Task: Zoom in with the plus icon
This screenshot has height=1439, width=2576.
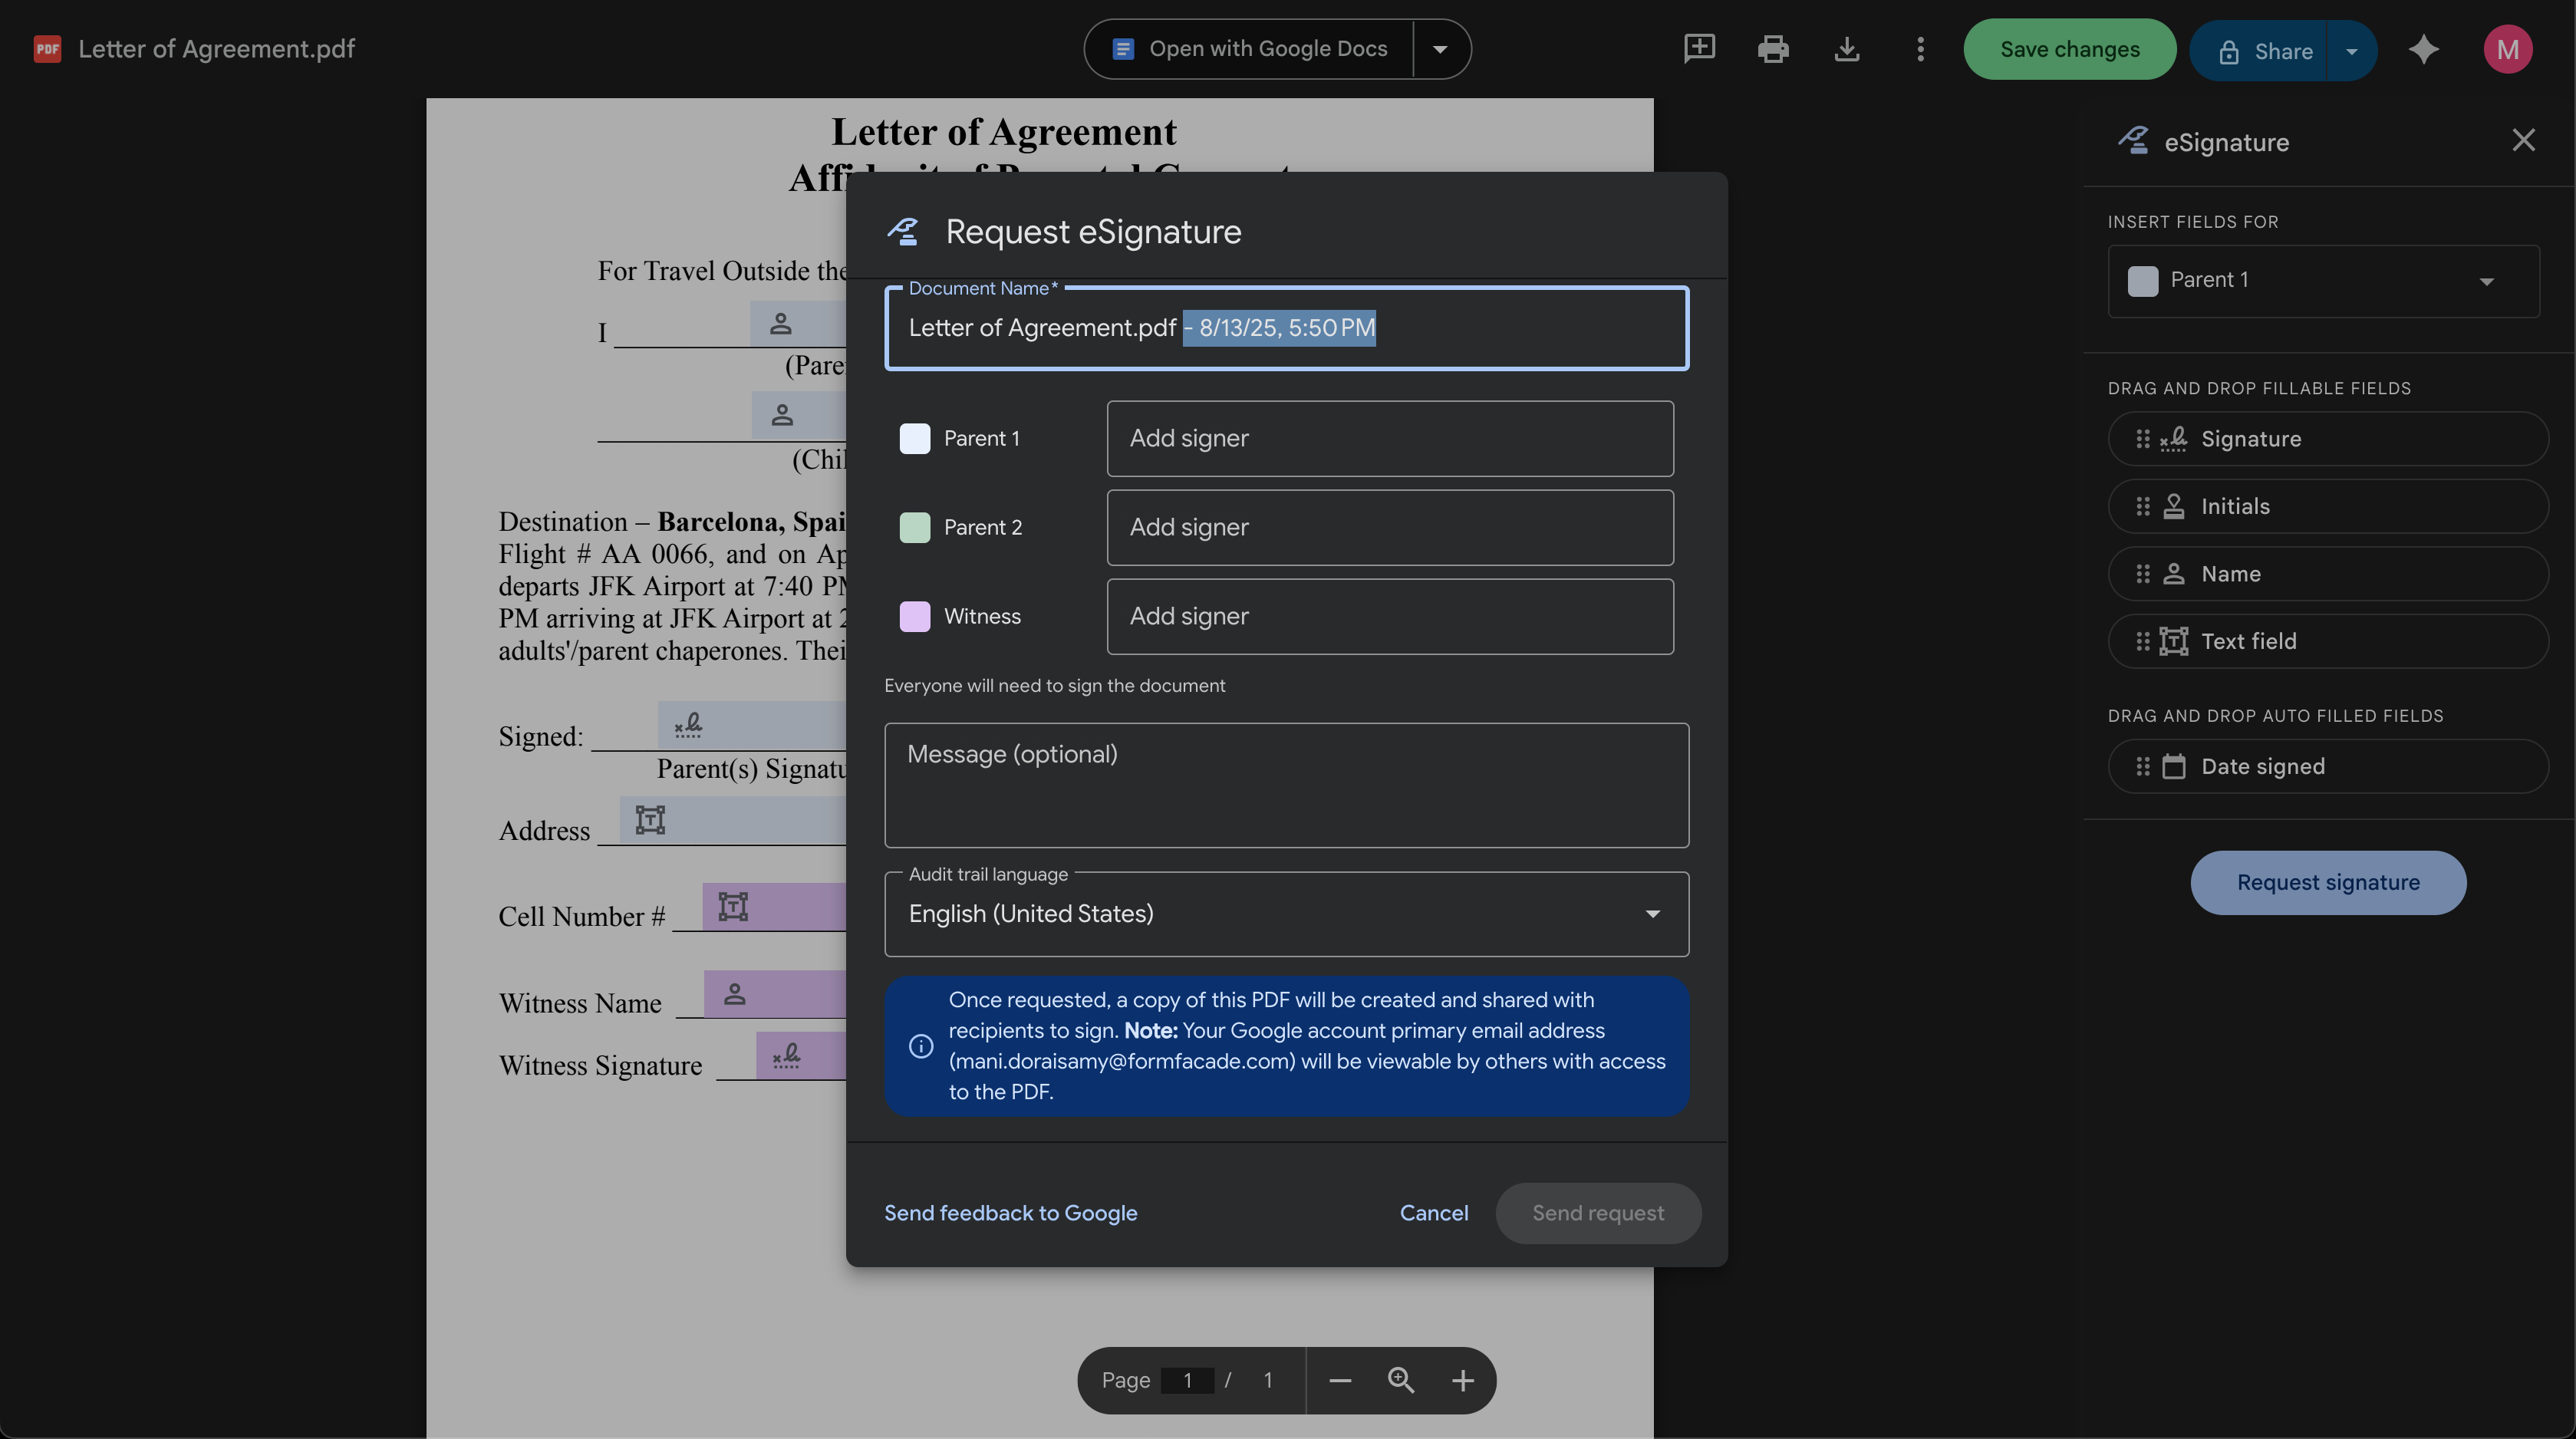Action: 1462,1380
